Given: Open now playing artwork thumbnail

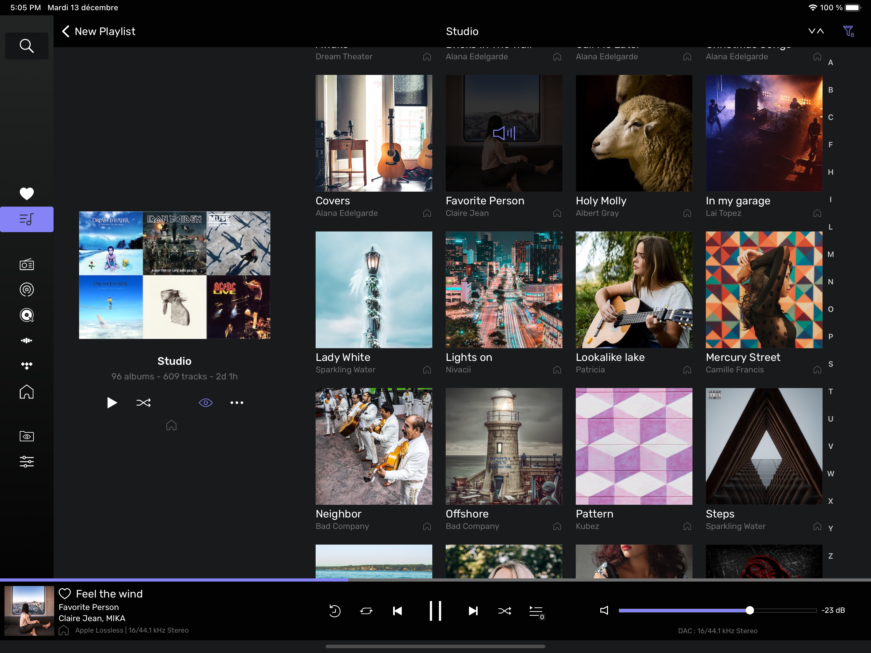Looking at the screenshot, I should click(x=29, y=611).
